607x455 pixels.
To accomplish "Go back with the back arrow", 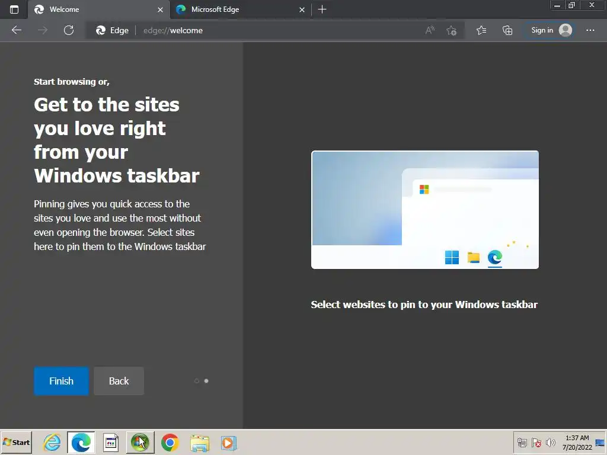I will 16,30.
